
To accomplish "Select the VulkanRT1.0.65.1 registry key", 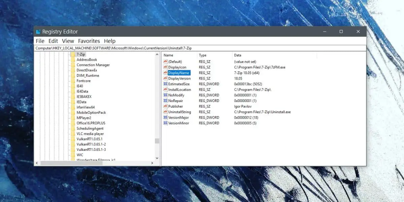I will click(x=90, y=139).
